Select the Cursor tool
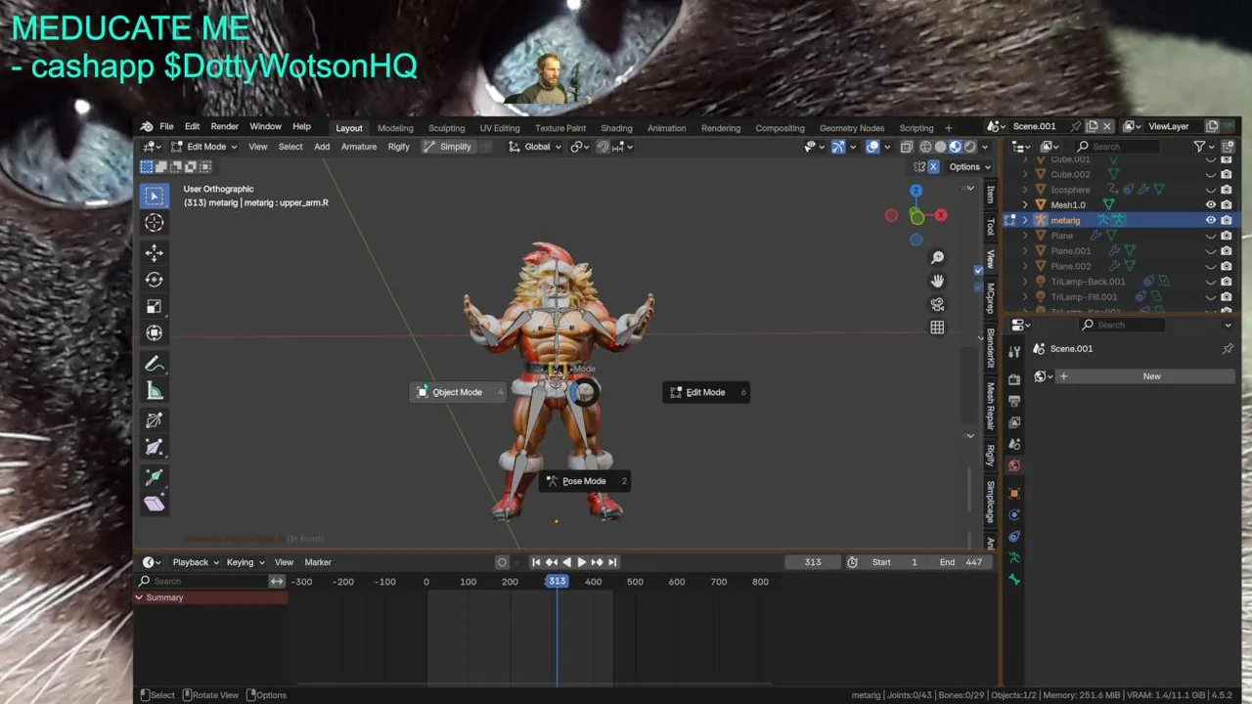The height and width of the screenshot is (704, 1252). coord(154,223)
